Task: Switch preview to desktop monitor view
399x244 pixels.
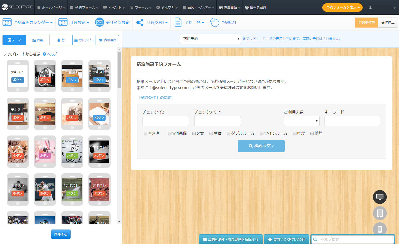Action: 380,197
